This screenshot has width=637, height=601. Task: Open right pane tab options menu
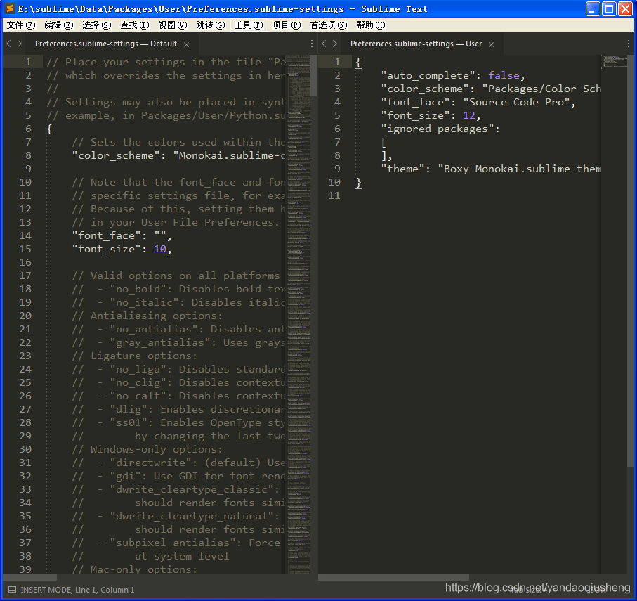pyautogui.click(x=628, y=44)
